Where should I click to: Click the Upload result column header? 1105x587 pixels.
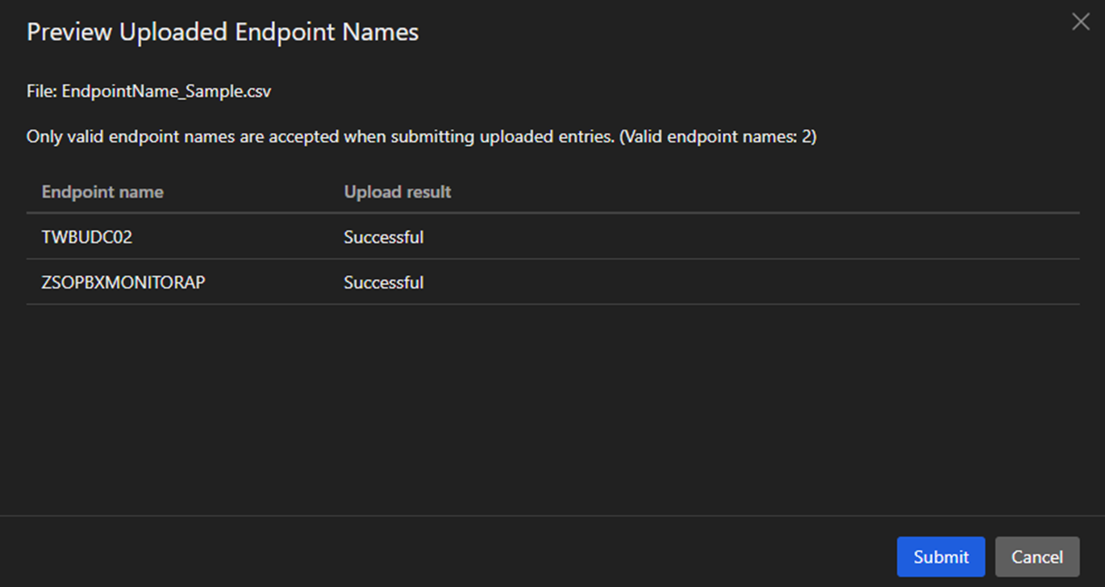point(398,192)
